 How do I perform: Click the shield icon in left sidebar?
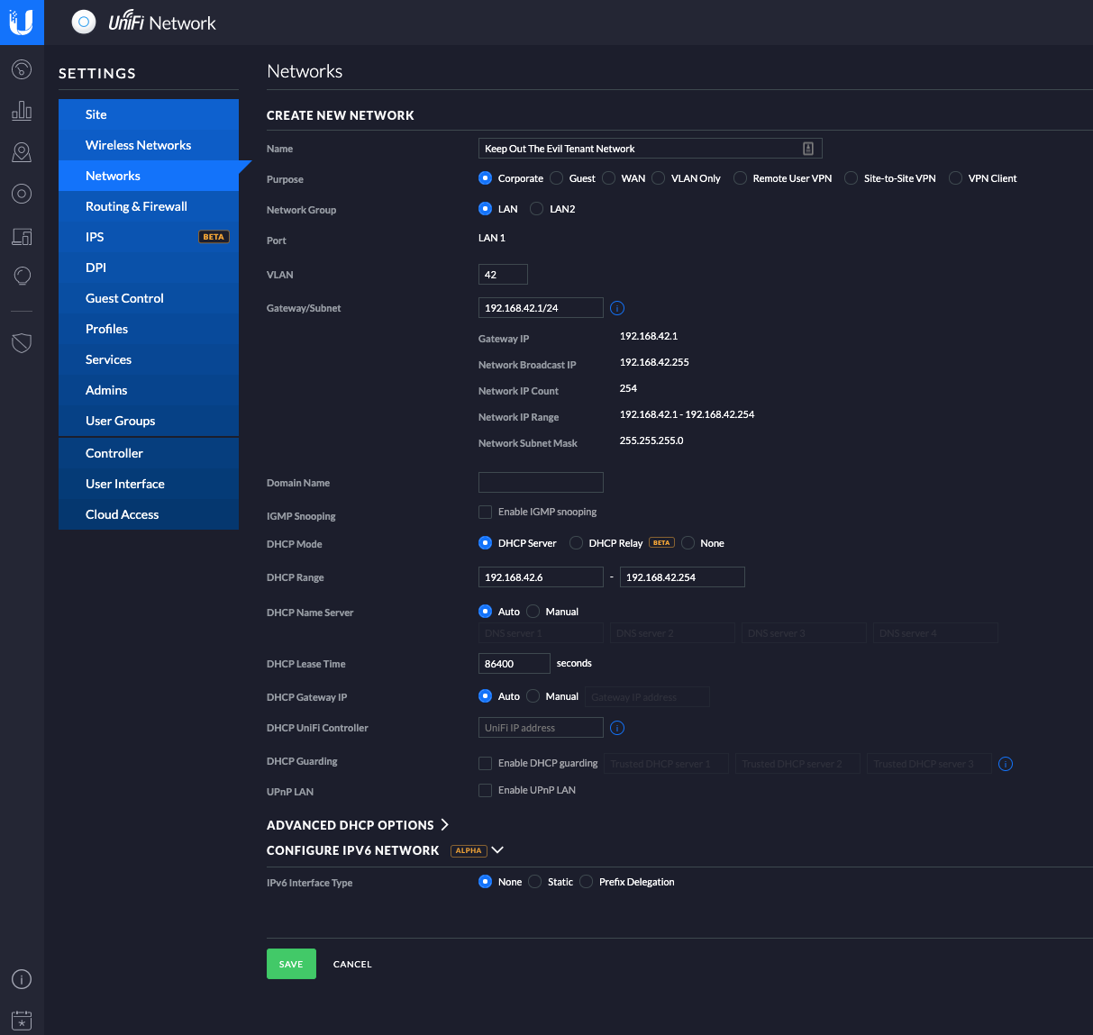click(22, 342)
